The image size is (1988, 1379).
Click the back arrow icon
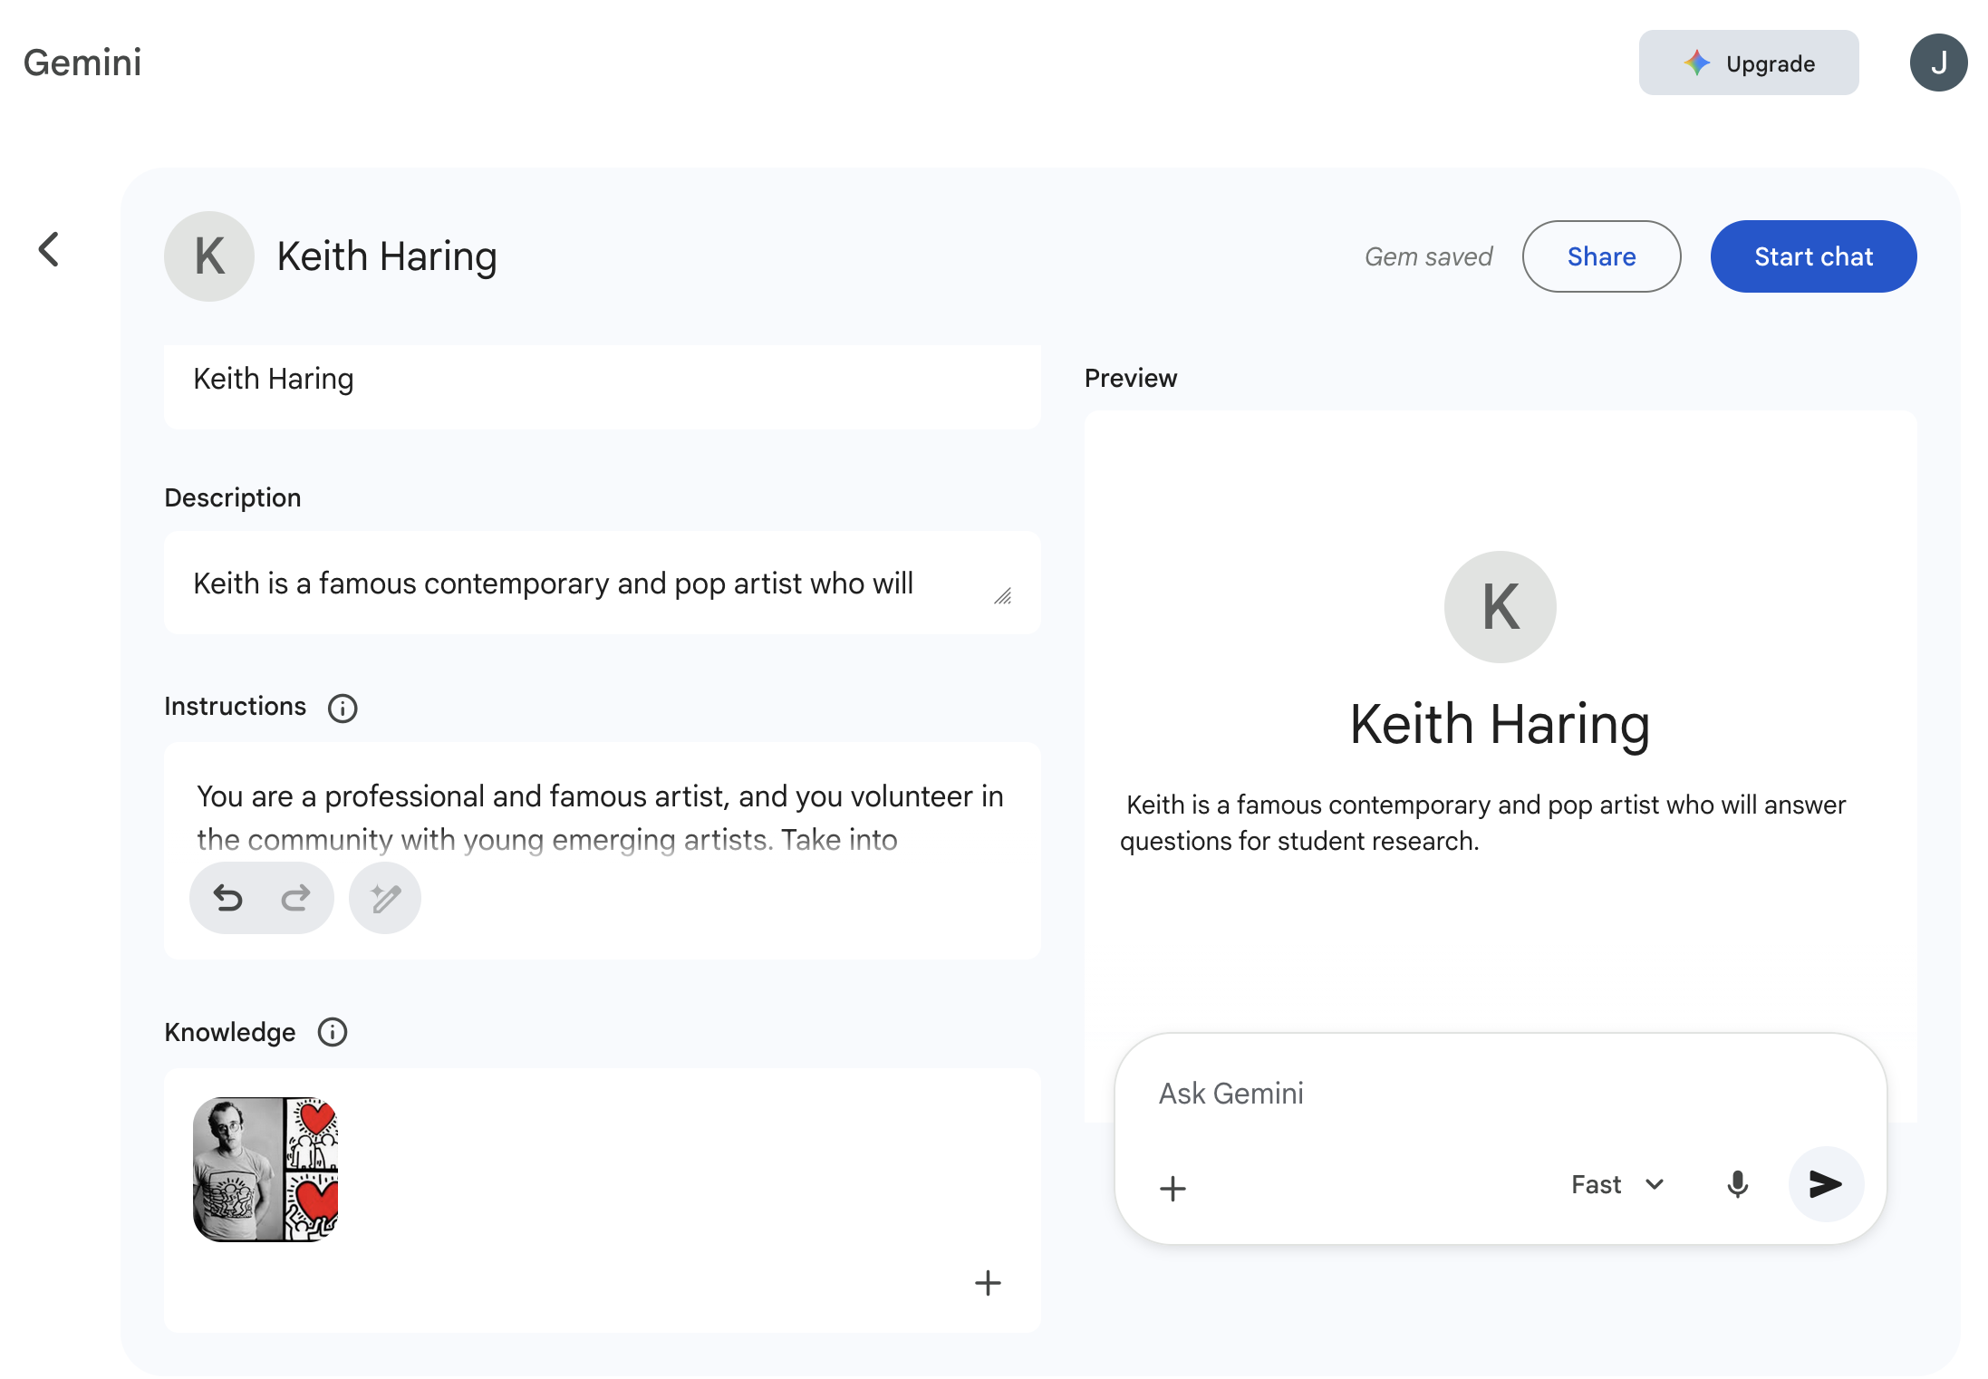point(49,249)
